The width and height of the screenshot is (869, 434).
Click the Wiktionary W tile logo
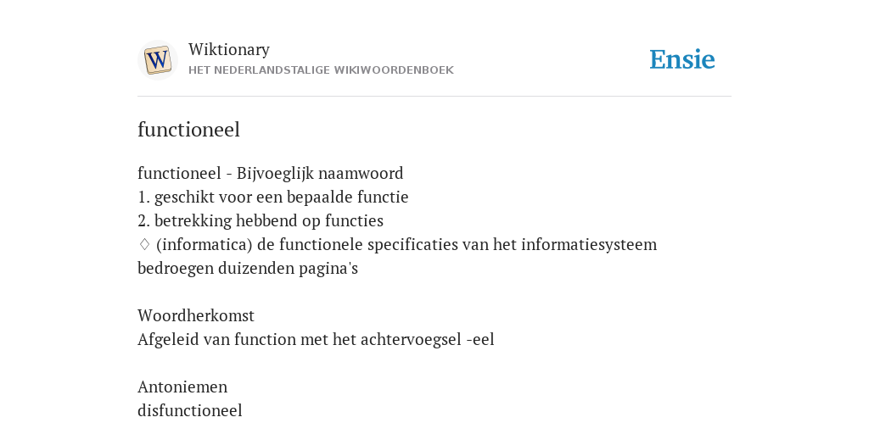pyautogui.click(x=157, y=60)
